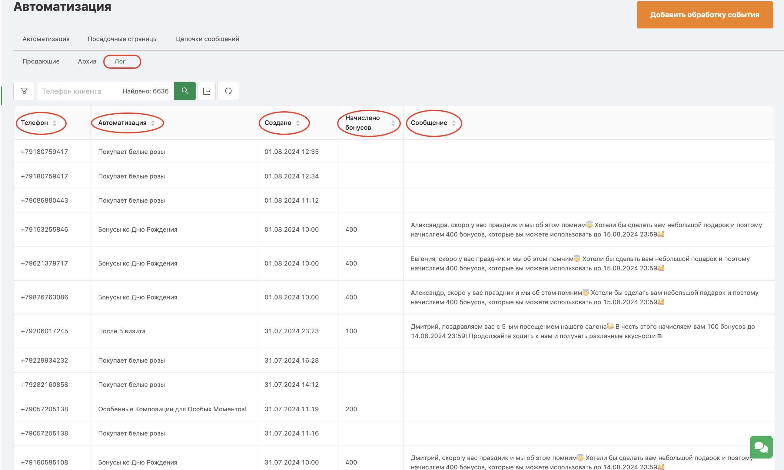This screenshot has width=784, height=470.
Task: Click the 200 bonus value
Action: click(x=351, y=409)
